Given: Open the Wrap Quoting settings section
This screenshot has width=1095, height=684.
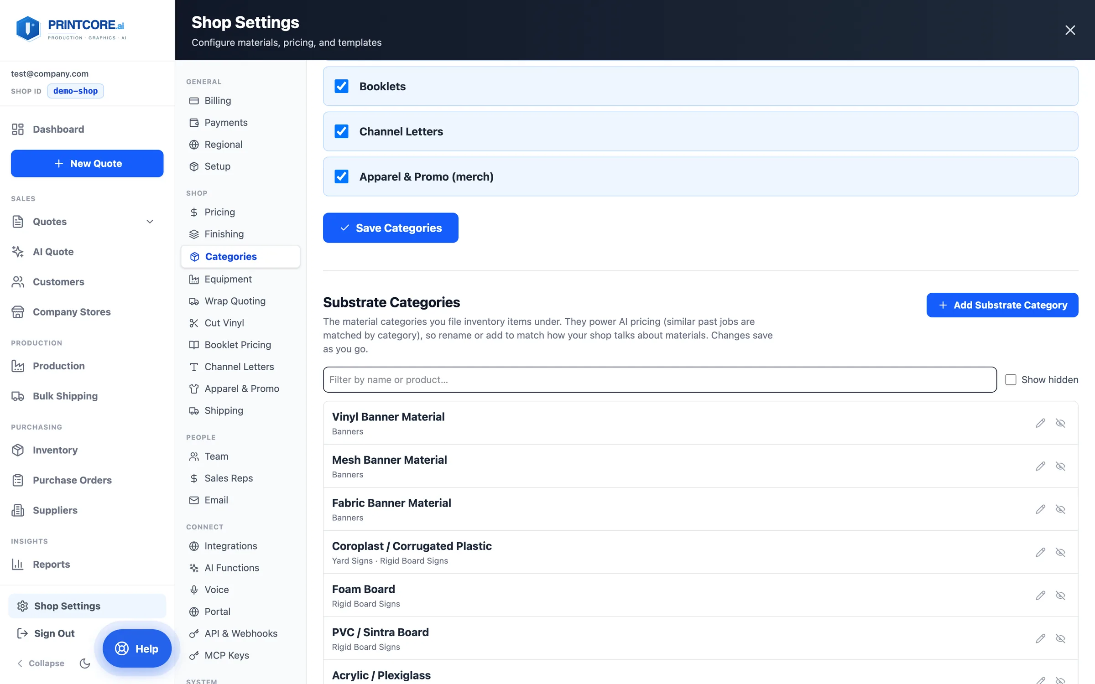Looking at the screenshot, I should point(240,301).
